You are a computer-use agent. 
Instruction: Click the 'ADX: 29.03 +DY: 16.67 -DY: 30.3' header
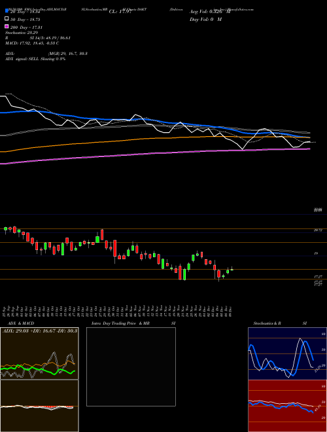click(x=40, y=331)
